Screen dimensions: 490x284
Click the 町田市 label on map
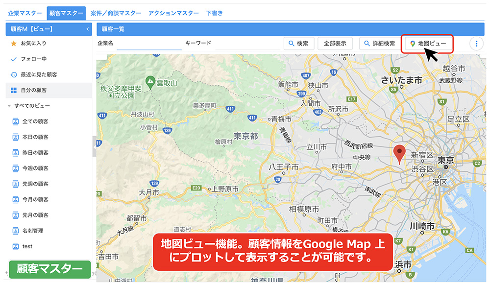pos(327,220)
